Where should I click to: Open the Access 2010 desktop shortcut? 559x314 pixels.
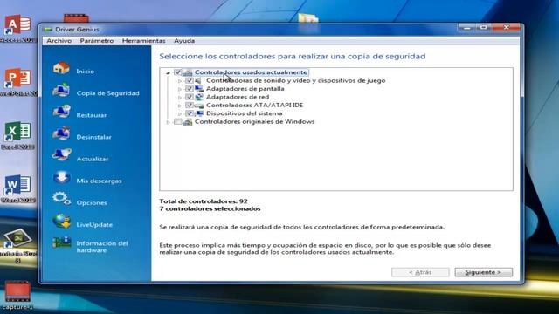(x=17, y=29)
